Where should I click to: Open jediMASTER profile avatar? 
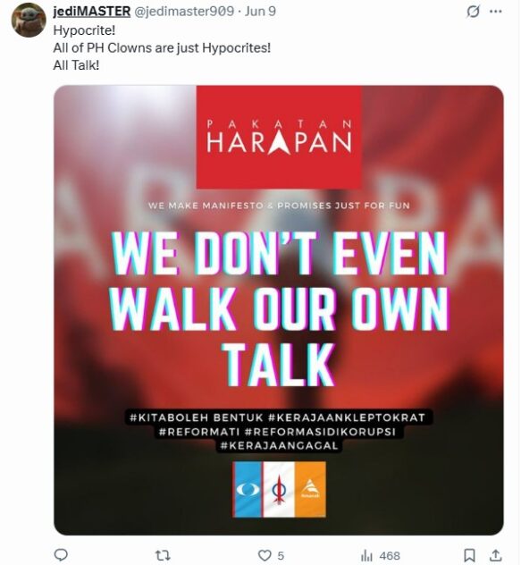(29, 21)
